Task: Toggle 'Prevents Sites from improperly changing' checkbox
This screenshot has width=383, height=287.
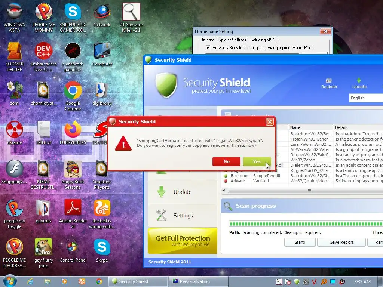Action: tap(208, 47)
